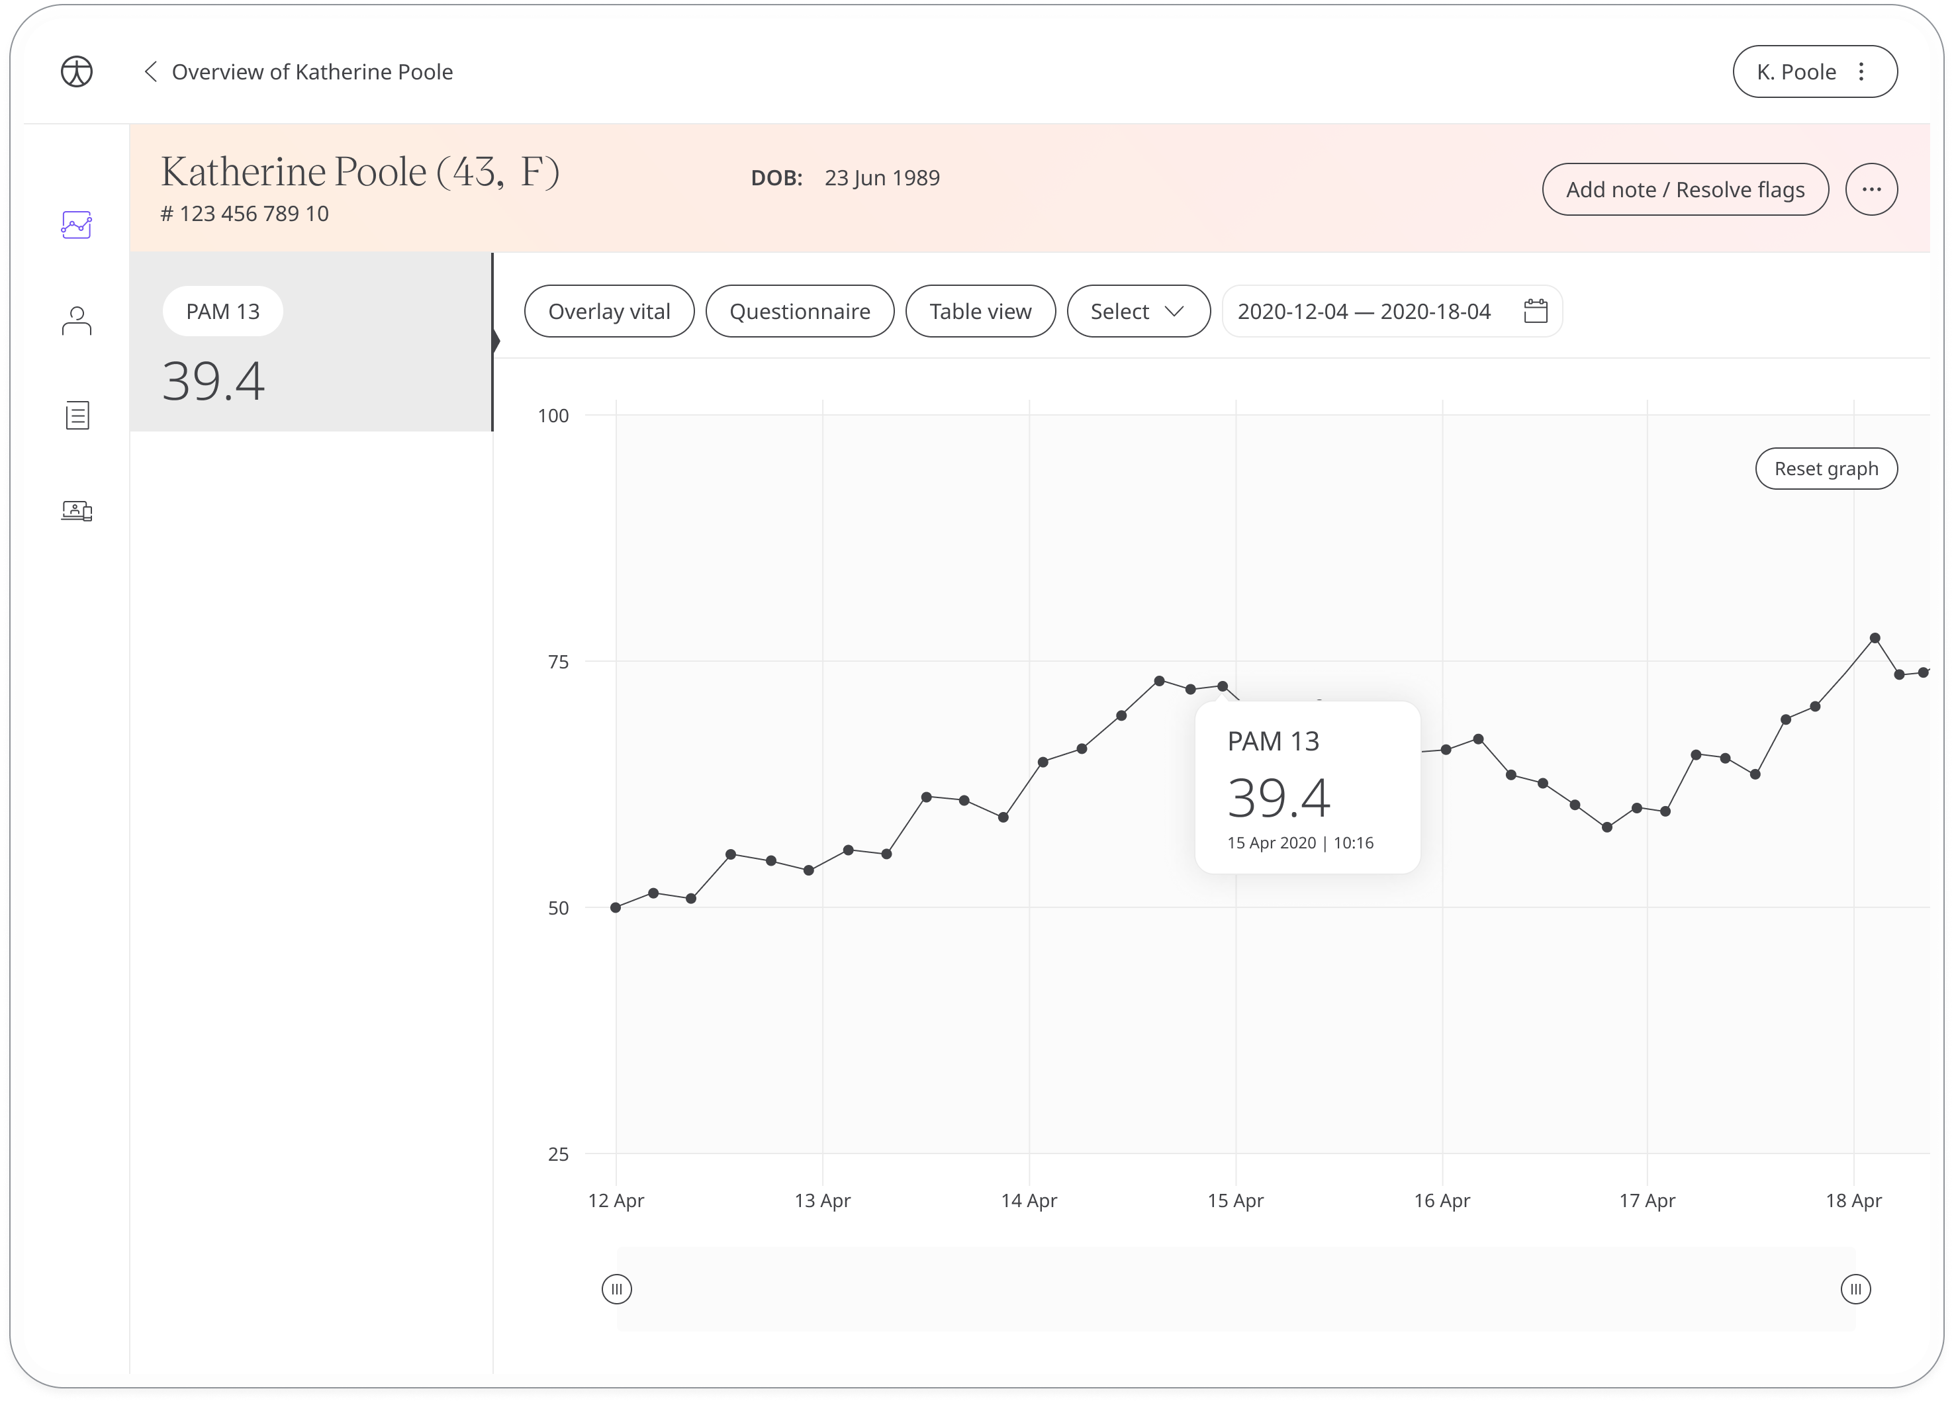Toggle the Questionnaire view button
This screenshot has width=1954, height=1403.
tap(800, 311)
